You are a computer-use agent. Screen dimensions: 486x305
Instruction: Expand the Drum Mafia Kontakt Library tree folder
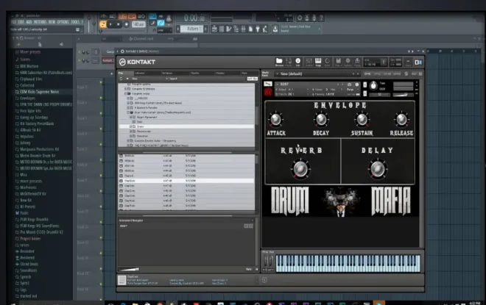click(128, 112)
